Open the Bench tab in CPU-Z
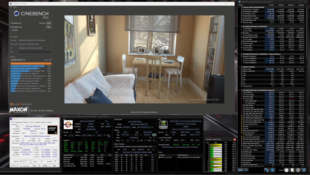Viewport: 310px width, 175px height. pyautogui.click(x=44, y=122)
